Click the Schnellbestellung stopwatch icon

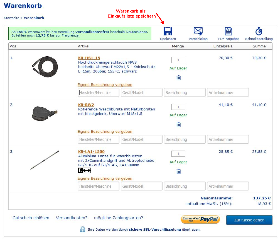259,31
